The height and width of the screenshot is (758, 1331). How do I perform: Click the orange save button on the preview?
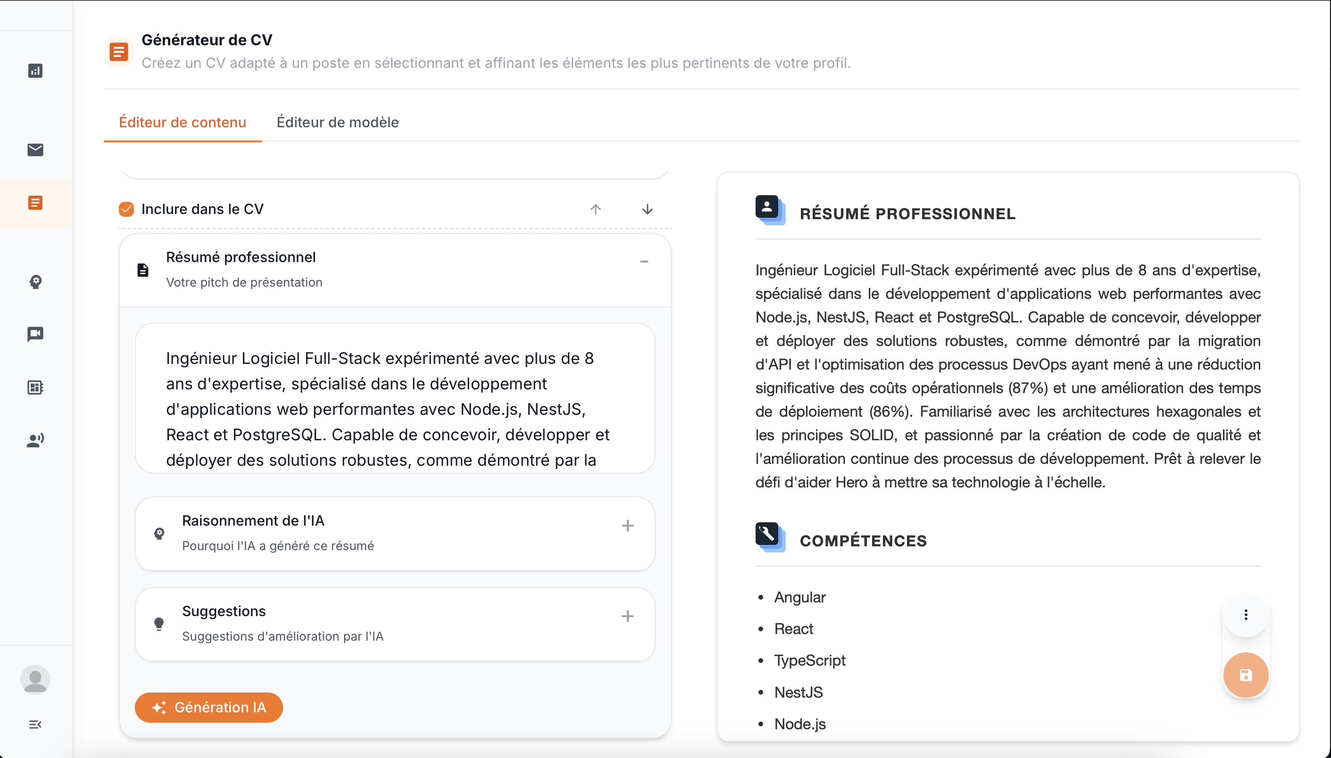click(x=1246, y=675)
